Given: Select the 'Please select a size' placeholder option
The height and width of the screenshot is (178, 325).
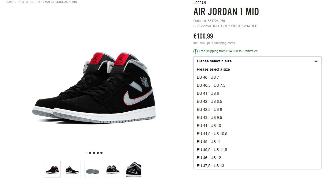Looking at the screenshot, I should point(257,69).
